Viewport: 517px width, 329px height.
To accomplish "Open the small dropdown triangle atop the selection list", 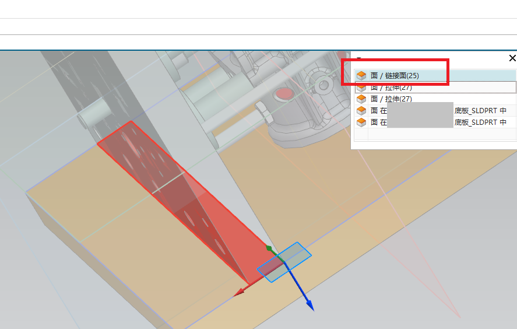I will [x=359, y=59].
